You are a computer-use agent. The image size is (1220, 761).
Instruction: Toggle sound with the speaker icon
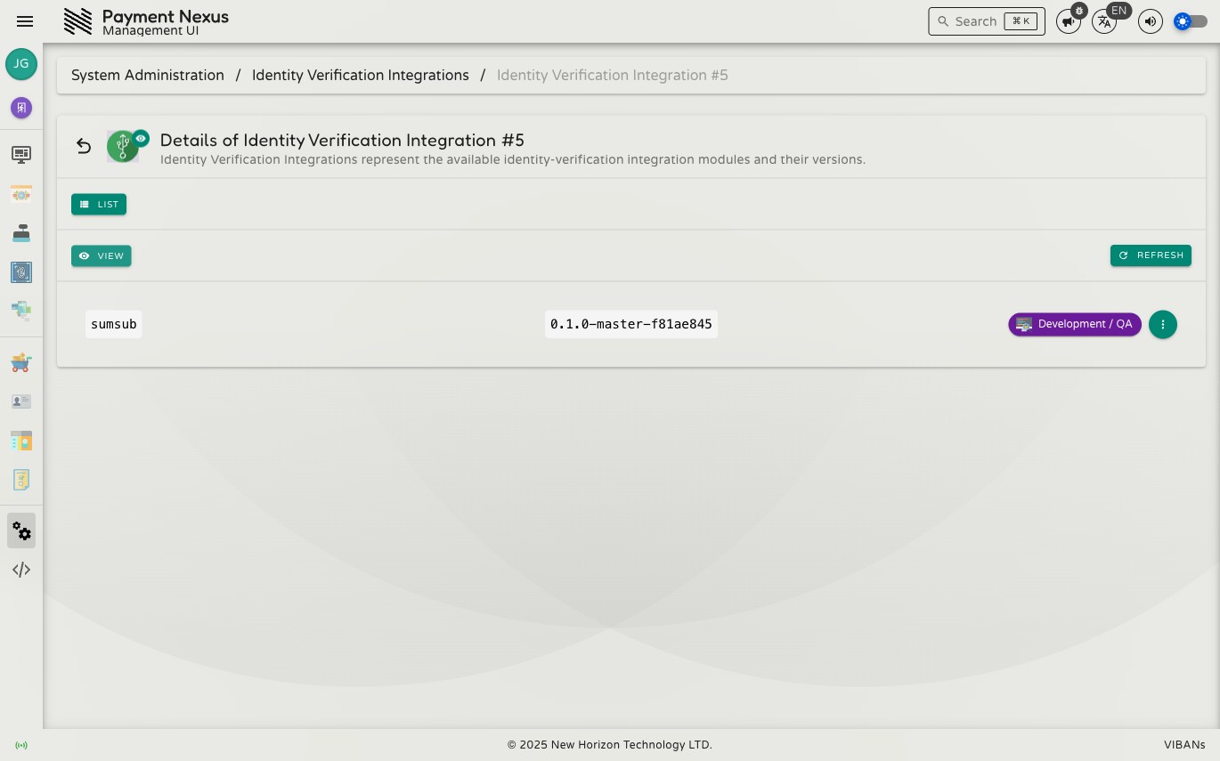pos(1151,21)
